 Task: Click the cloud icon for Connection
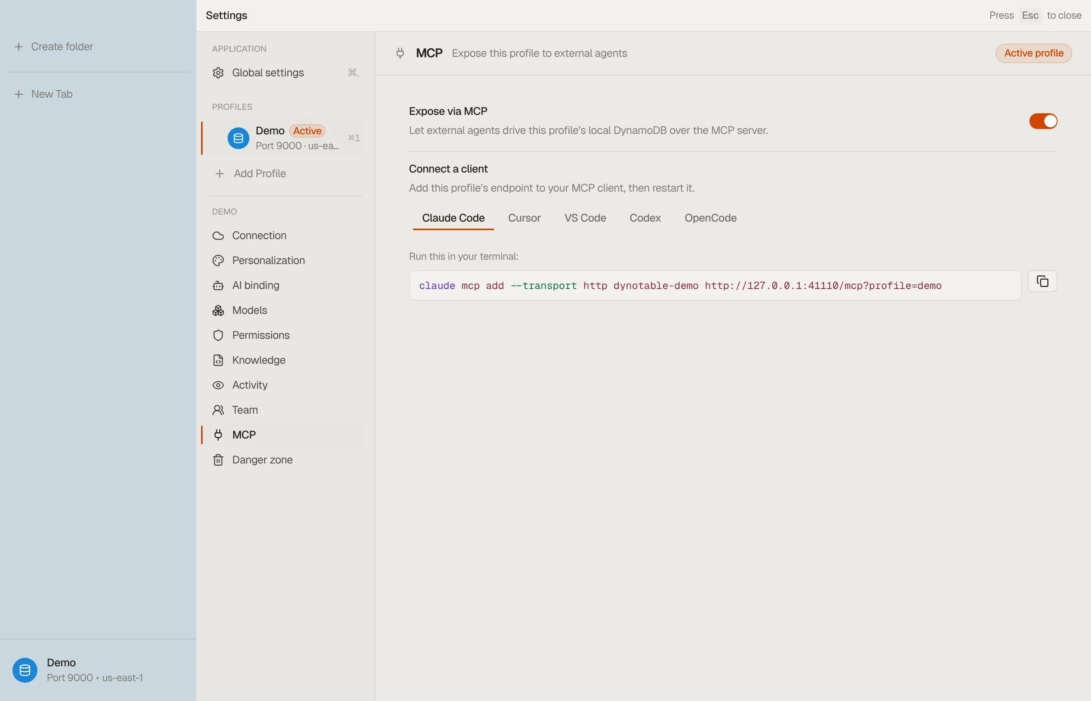tap(218, 235)
